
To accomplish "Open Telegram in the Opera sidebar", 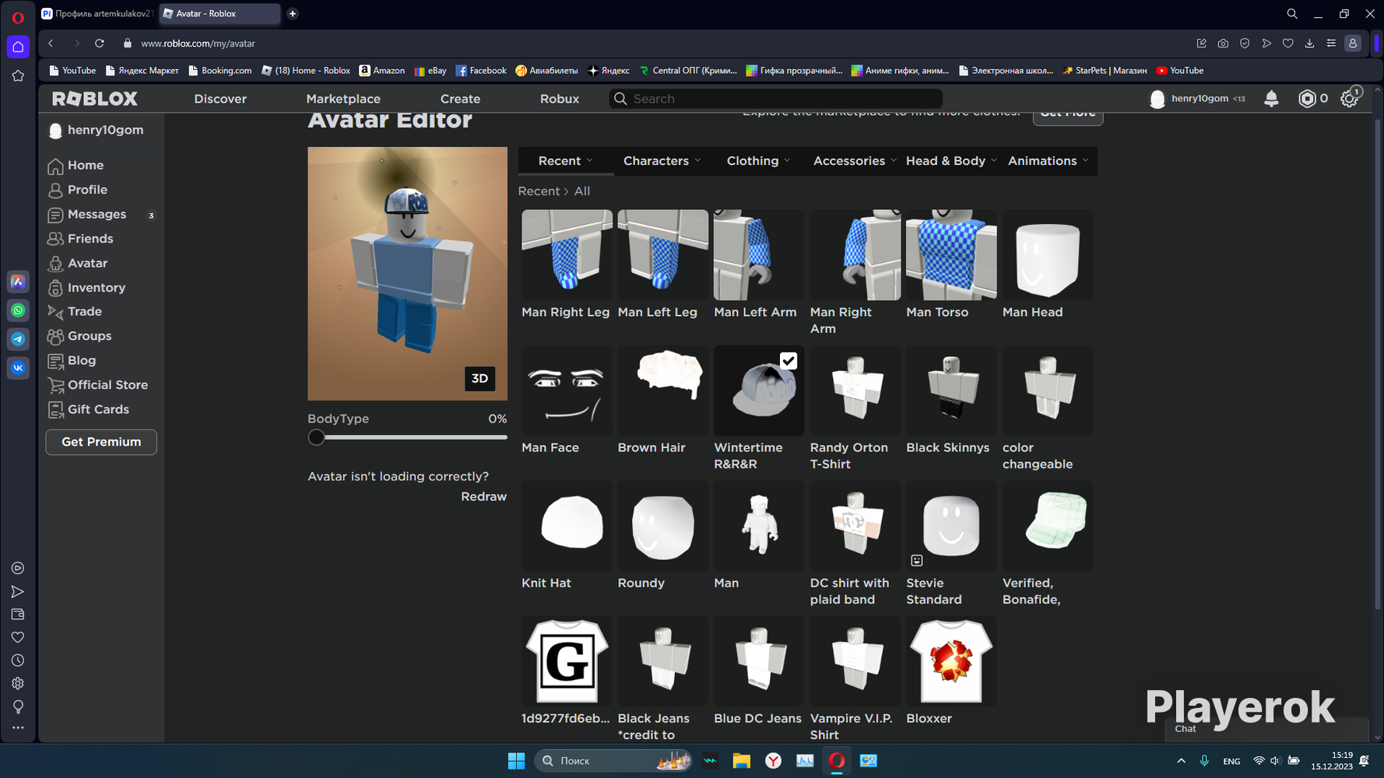I will point(18,339).
